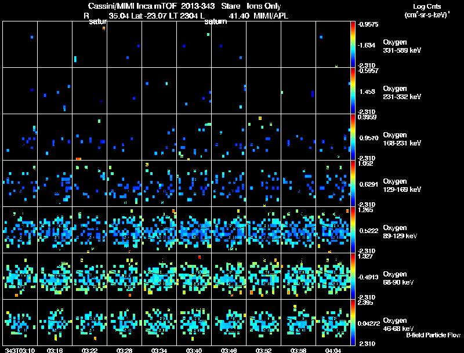Open the 89-129 keV image panel at 04:04
This screenshot has height=353, width=464.
click(x=333, y=230)
